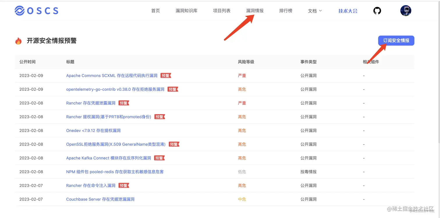Open opentelemetry-go-contrib v0.38.0 存在拒绝服务漏洞 link
Screen dimensions: 440x218
(x=115, y=89)
